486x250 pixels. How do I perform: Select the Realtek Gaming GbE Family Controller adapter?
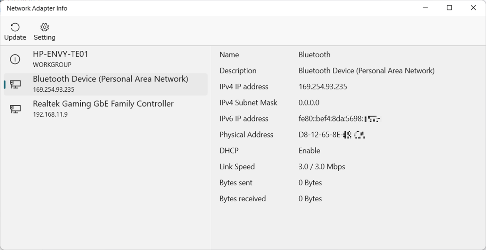click(103, 108)
